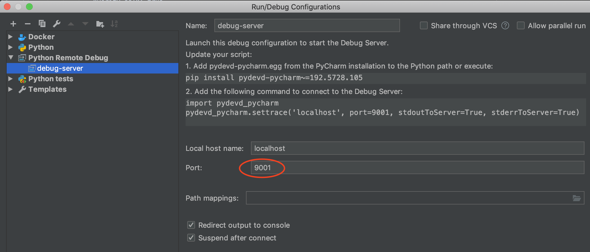Image resolution: width=590 pixels, height=252 pixels.
Task: Open the wrench icon to edit templates
Action: [x=57, y=24]
